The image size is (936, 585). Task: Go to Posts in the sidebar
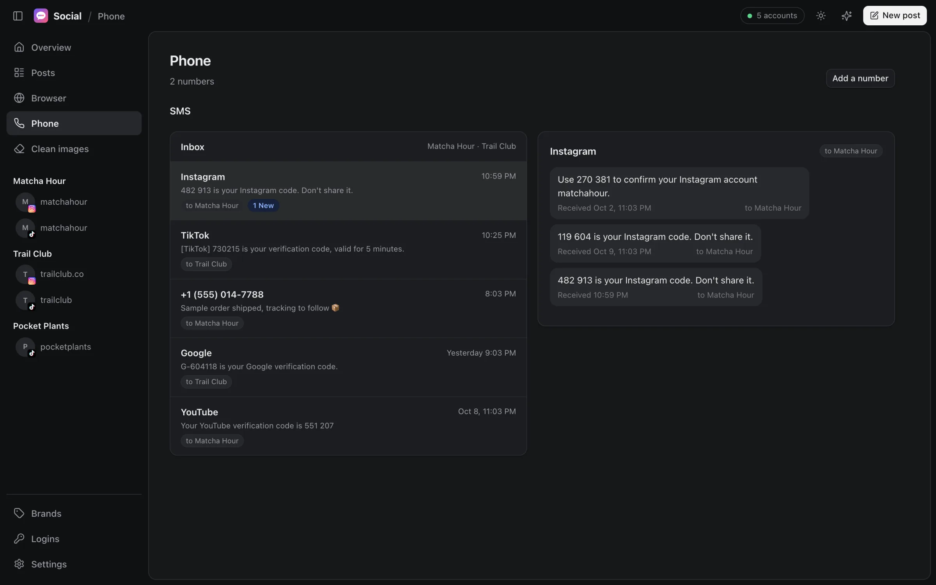click(x=74, y=73)
